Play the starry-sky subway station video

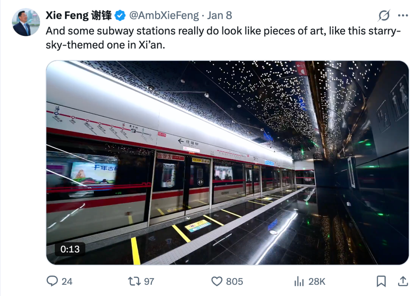click(x=228, y=162)
